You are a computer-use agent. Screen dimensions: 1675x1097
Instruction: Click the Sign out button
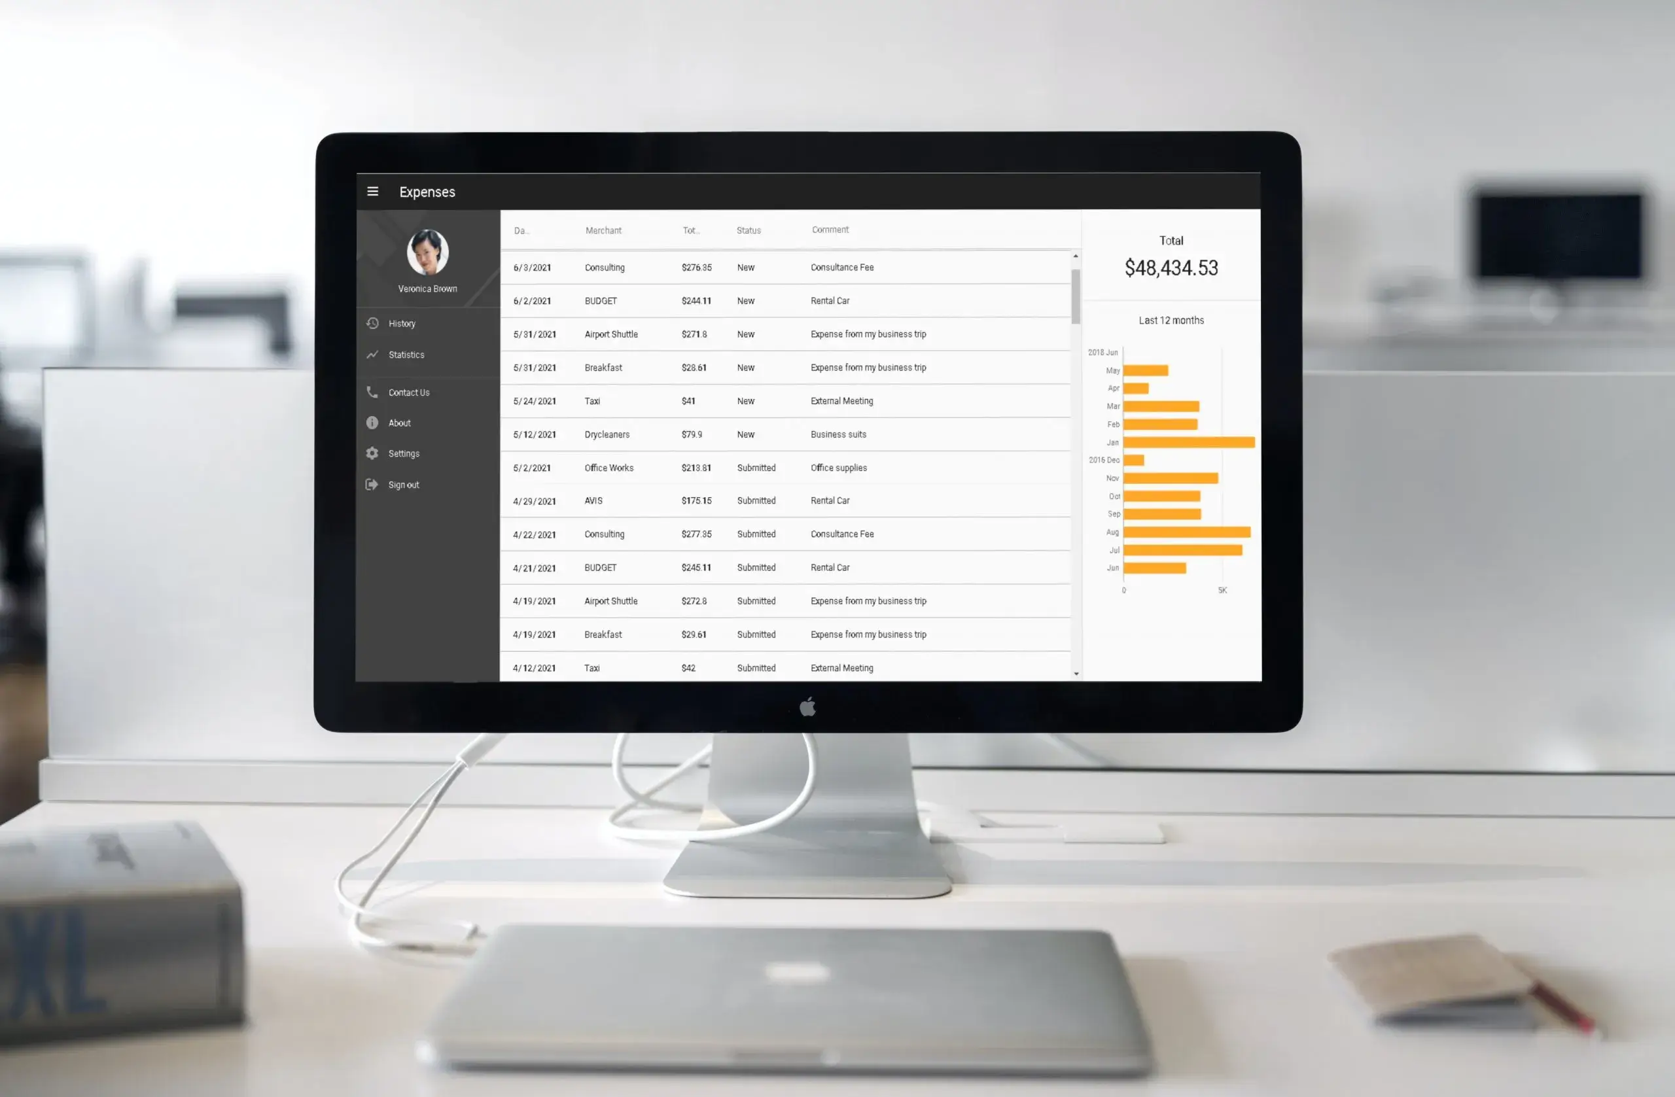404,485
